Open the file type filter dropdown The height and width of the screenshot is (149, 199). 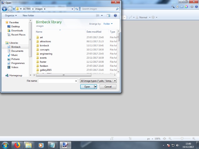point(98,81)
